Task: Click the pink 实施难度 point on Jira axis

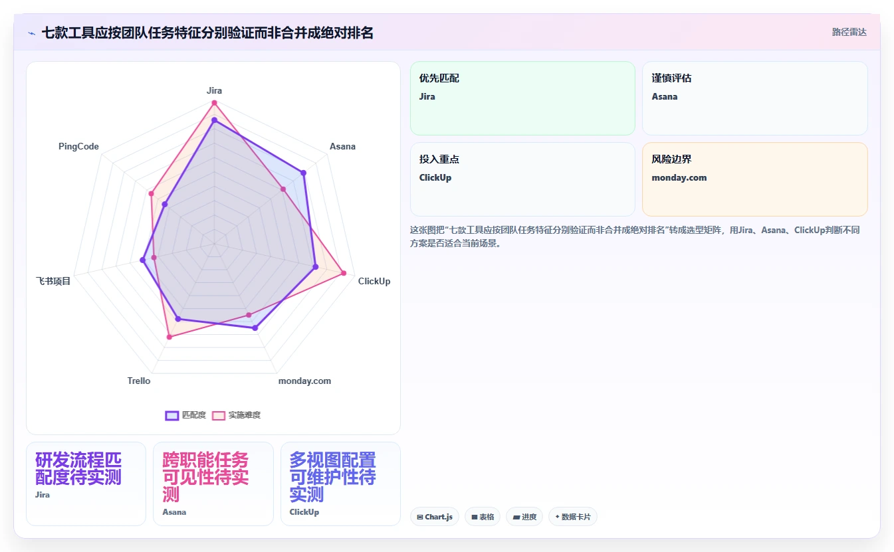Action: click(214, 103)
